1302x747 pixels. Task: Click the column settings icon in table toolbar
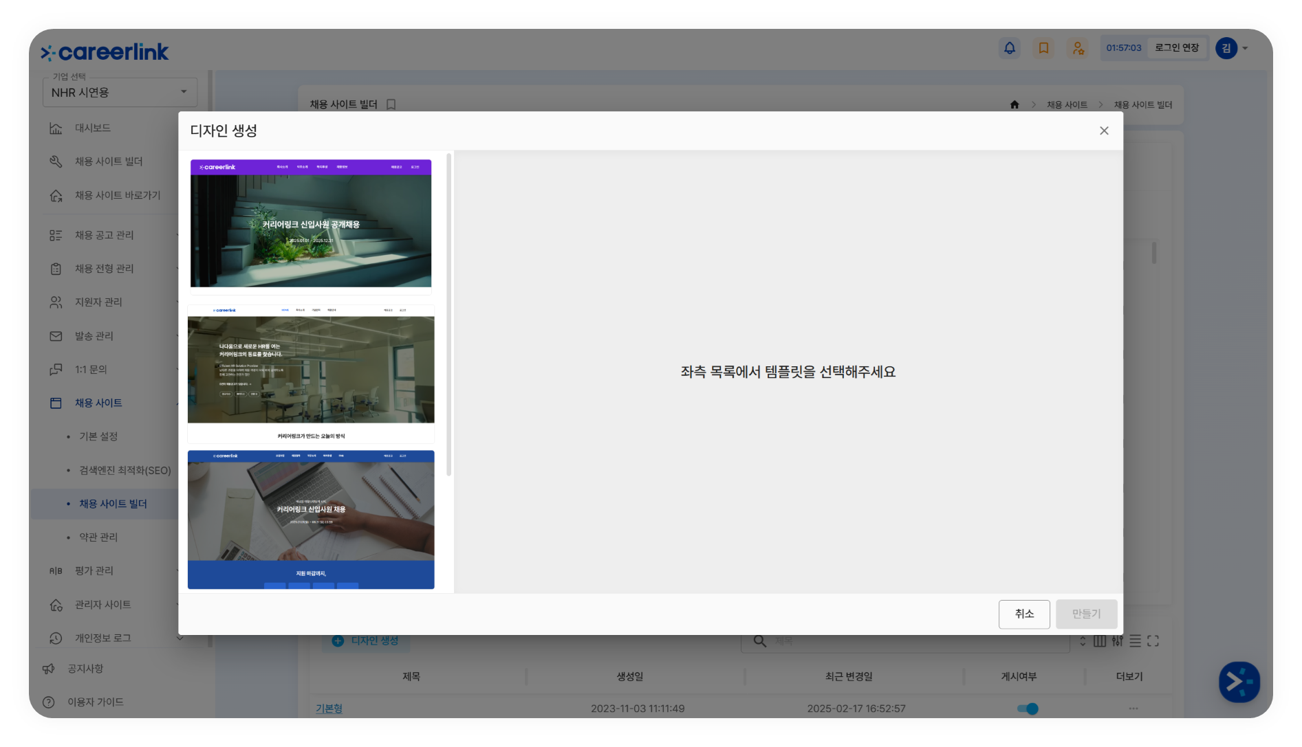(x=1099, y=641)
